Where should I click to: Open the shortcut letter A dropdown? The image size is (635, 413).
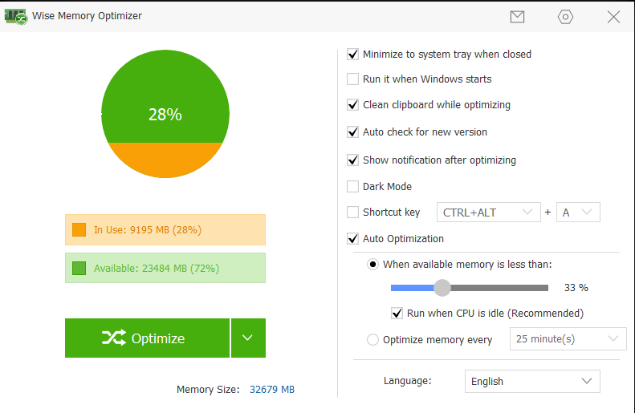578,213
